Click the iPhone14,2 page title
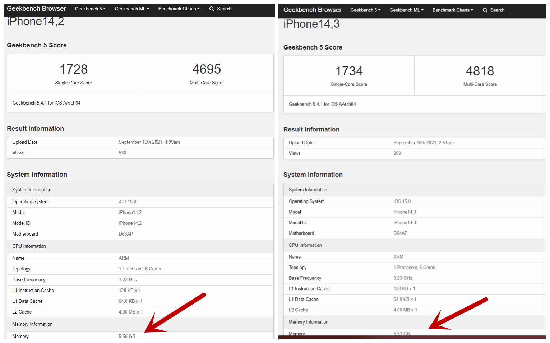Screen dimensions: 550x343 36,22
